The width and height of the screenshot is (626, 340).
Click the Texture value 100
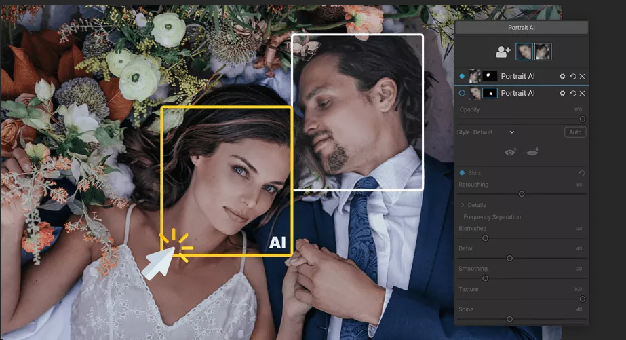(578, 289)
